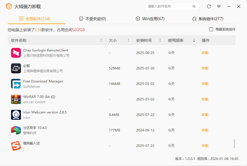The height and width of the screenshot is (166, 247).
Task: Click 卸载 next to WinRAR 7.00
Action: pos(205,99)
